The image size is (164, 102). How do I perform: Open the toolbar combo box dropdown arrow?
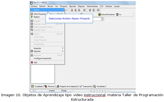[x=102, y=19]
